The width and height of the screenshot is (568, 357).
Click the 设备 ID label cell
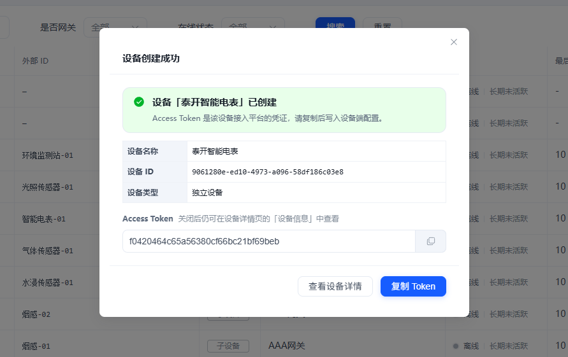tap(155, 172)
